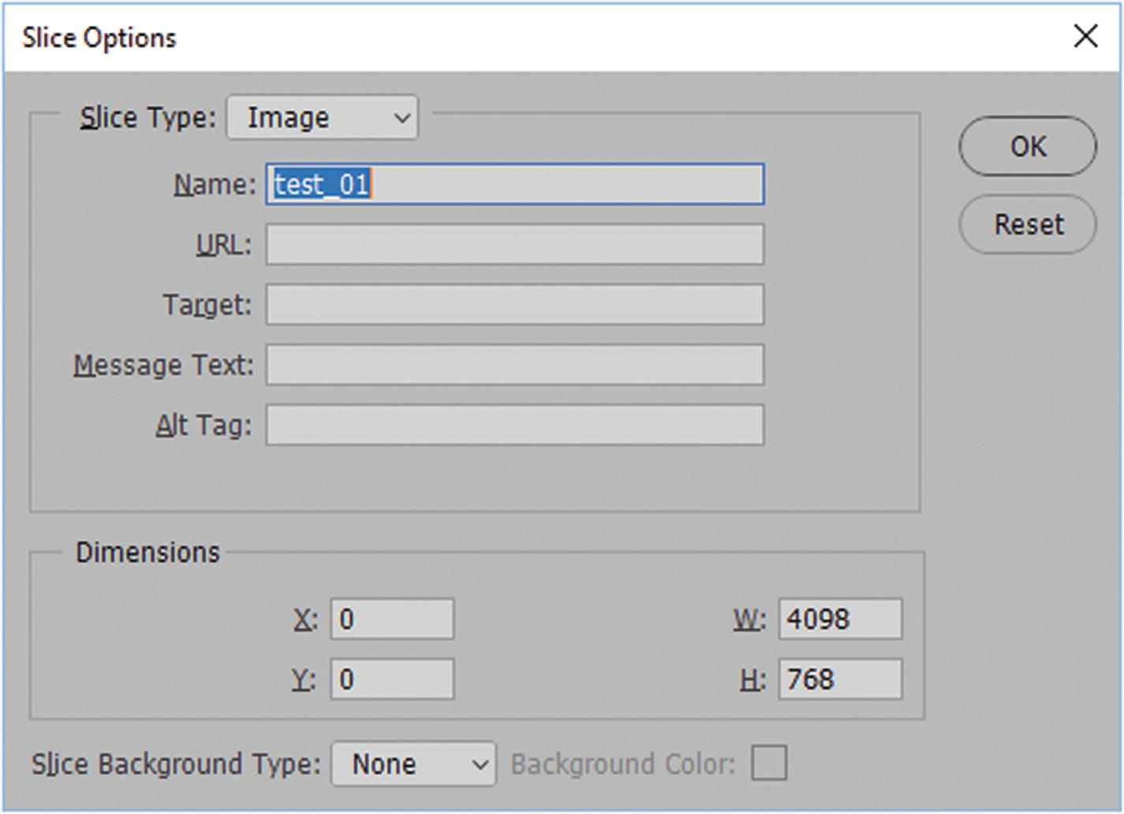Expand the Slice Background Type dropdown
This screenshot has height=814, width=1124.
click(413, 764)
